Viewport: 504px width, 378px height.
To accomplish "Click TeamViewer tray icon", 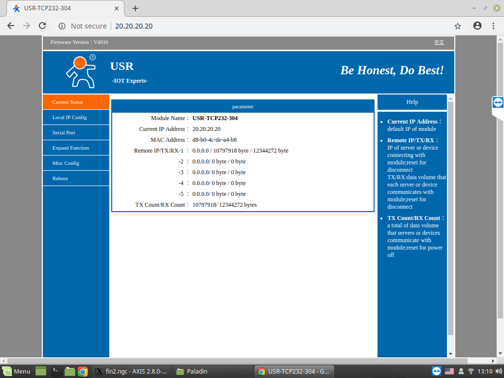I will coord(437,371).
